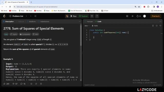The image size is (164, 92).
Task: Start the timer alarm clock icon
Action: tap(92, 16)
